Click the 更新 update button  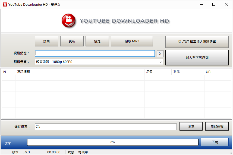coord(72,41)
